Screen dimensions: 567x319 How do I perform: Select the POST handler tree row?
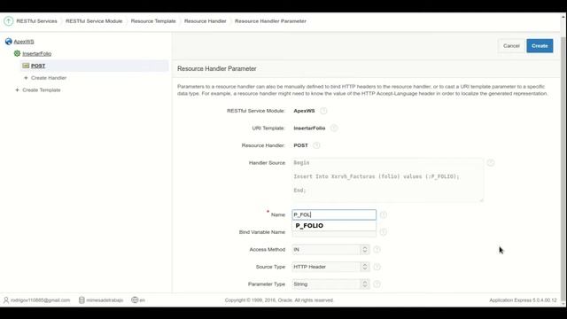tap(94, 66)
